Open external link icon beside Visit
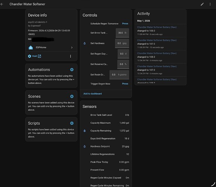This screenshot has height=187, width=216. point(39,56)
